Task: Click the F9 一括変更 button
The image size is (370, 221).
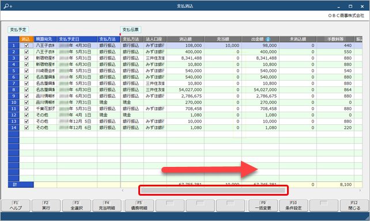Action: coord(263,205)
